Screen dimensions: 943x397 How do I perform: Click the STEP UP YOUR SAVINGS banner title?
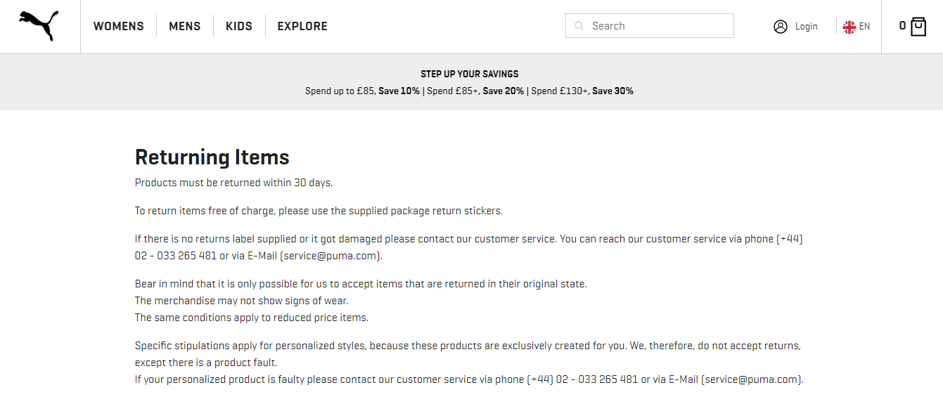pos(470,74)
